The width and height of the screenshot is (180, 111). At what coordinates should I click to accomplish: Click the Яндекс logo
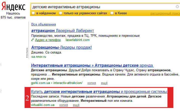14,7
